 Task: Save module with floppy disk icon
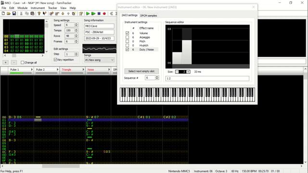[14, 13]
